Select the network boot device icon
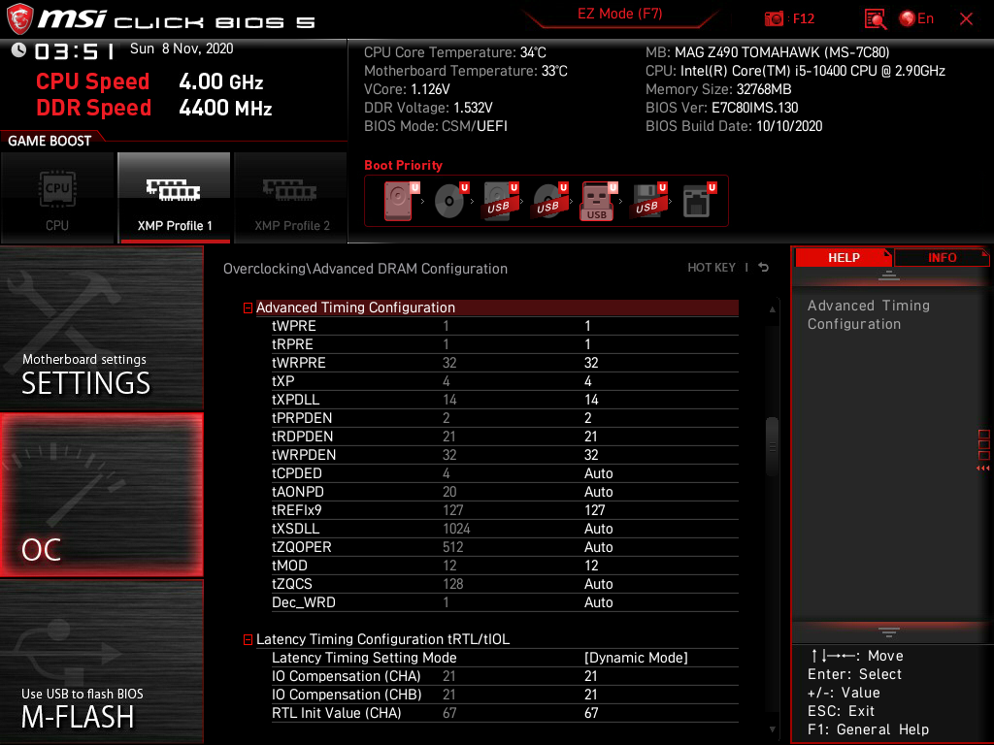Screen dimensions: 994x745 point(699,201)
